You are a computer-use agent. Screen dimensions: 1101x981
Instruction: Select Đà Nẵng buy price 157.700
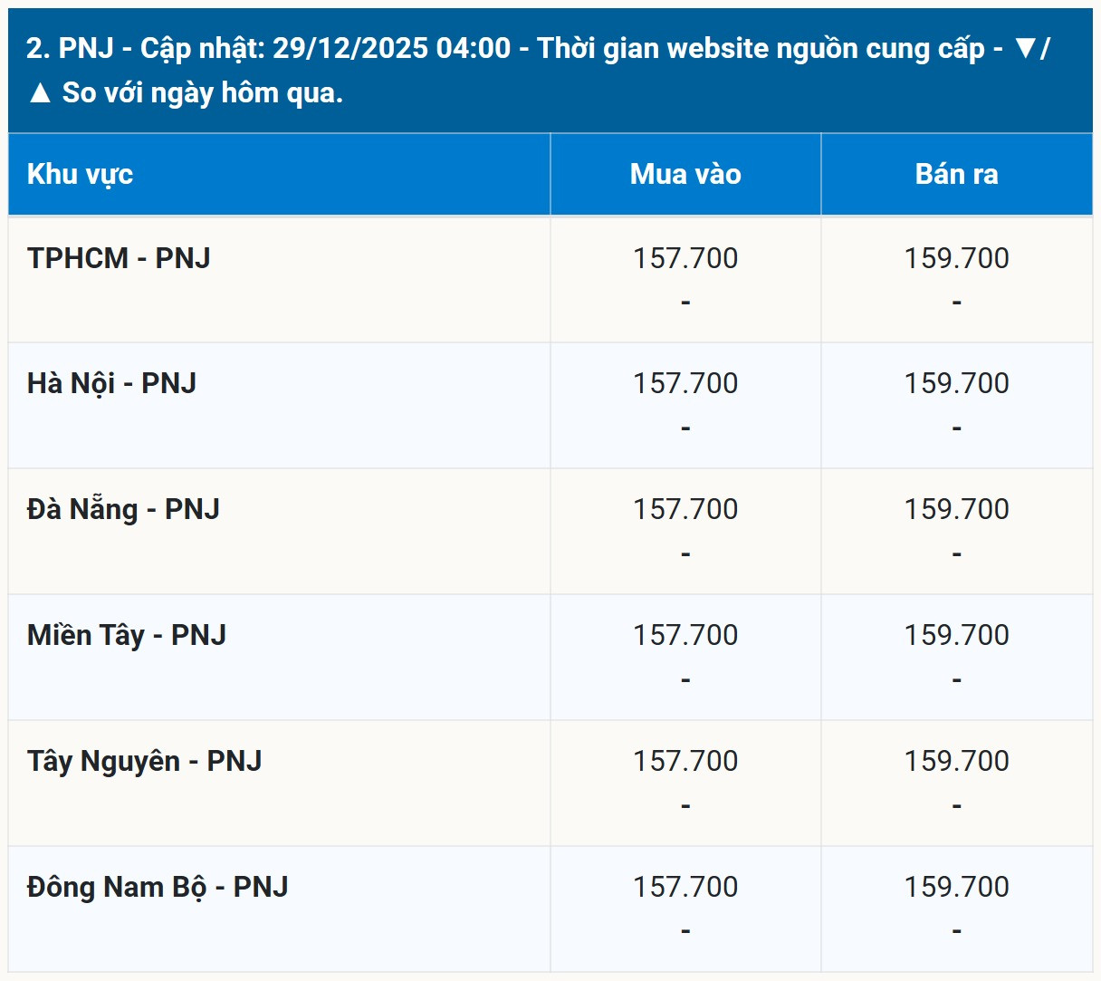[x=685, y=509]
